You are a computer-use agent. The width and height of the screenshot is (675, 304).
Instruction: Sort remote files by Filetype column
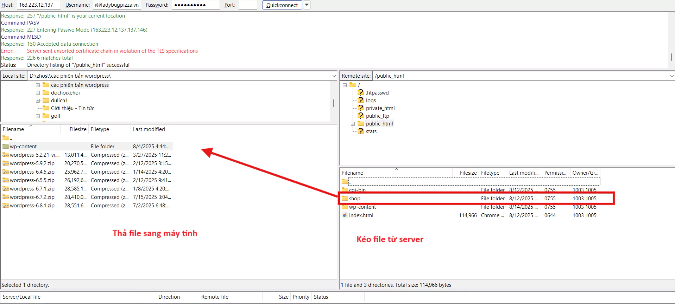click(x=493, y=173)
